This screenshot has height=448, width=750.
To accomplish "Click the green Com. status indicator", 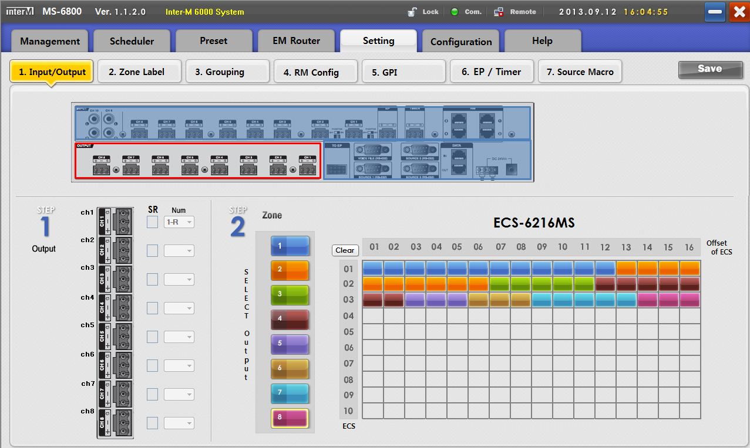I will pos(455,12).
